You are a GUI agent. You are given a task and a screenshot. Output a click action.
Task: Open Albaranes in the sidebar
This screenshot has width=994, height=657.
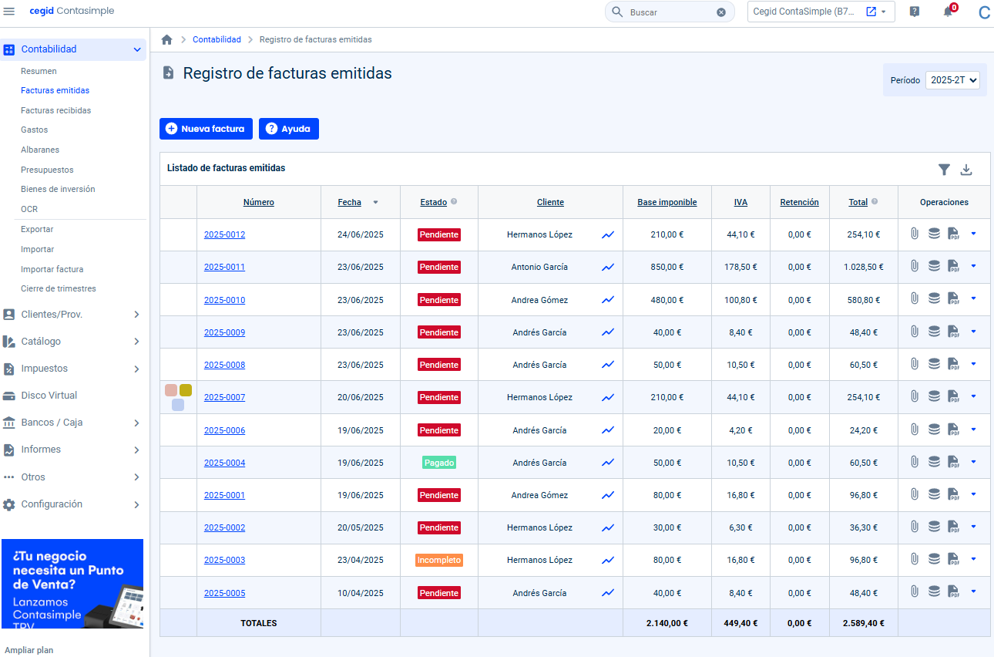click(x=40, y=150)
